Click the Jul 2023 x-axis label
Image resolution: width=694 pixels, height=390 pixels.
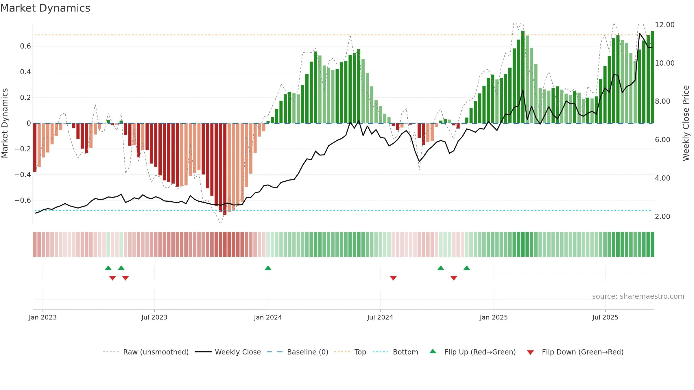(x=154, y=317)
